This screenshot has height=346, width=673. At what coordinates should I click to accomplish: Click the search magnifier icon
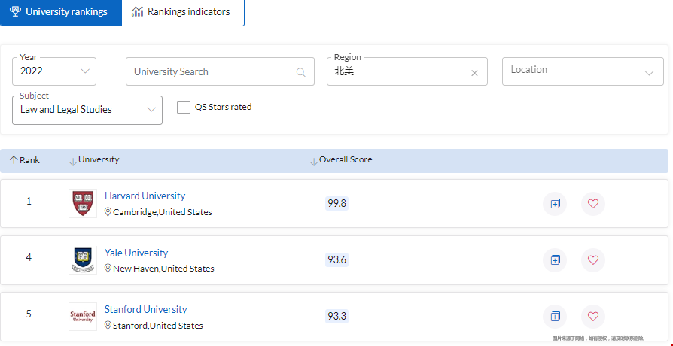pyautogui.click(x=301, y=72)
